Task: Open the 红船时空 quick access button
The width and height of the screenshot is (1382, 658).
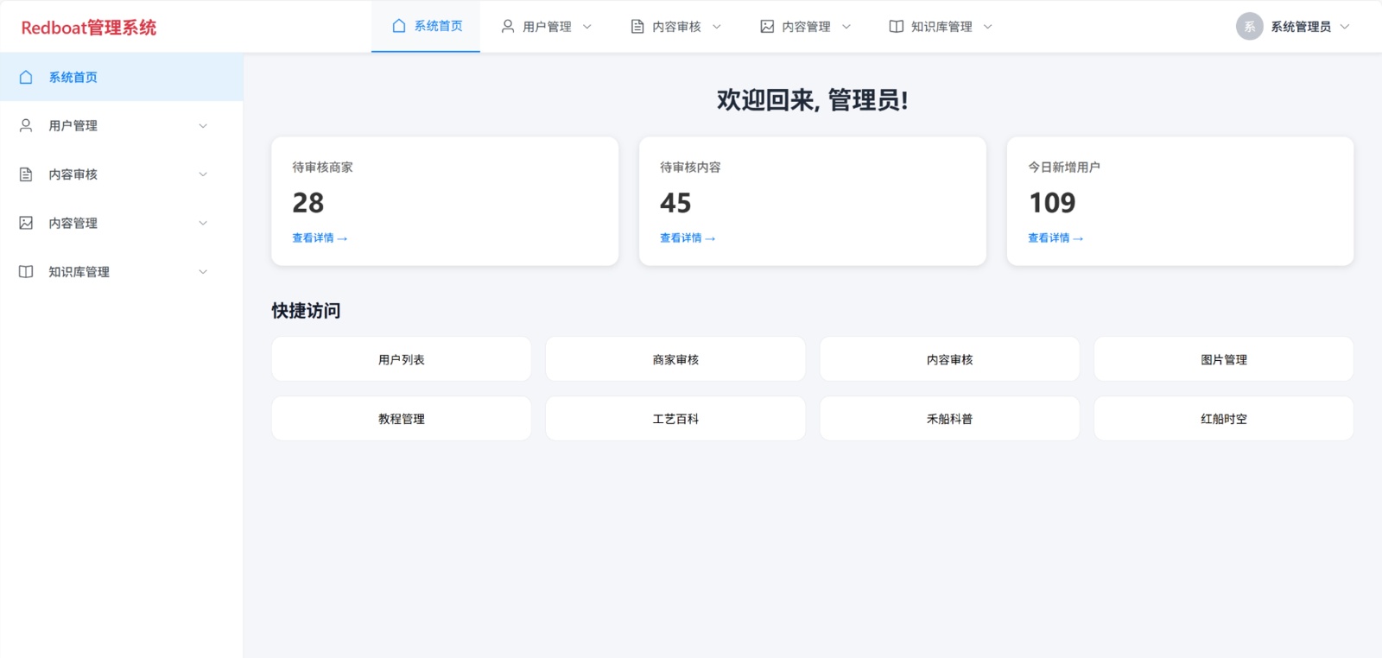Action: point(1223,419)
